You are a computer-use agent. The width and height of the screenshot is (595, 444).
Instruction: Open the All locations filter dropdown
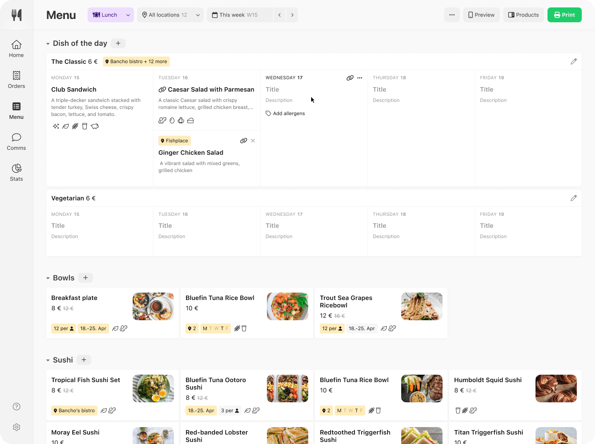(170, 15)
